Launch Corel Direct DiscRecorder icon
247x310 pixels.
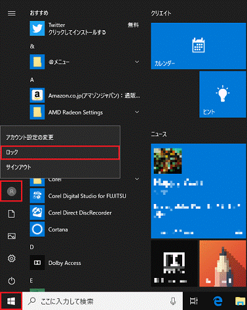pyautogui.click(x=37, y=213)
